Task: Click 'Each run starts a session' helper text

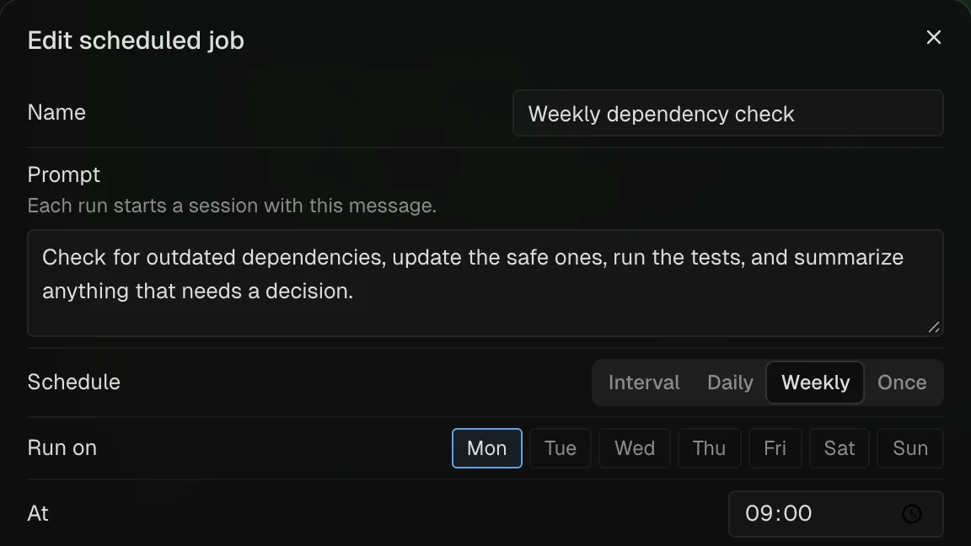Action: (232, 206)
